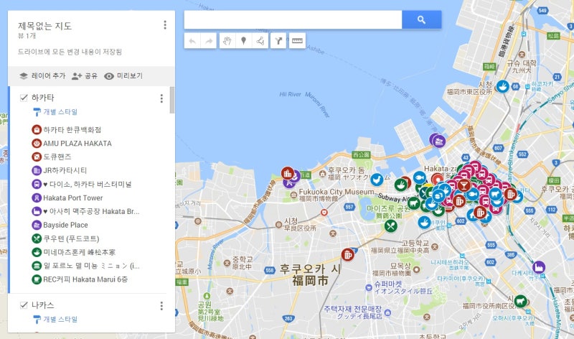Open 하카타 layer options menu
Viewport: 574px width, 339px height.
click(x=161, y=98)
